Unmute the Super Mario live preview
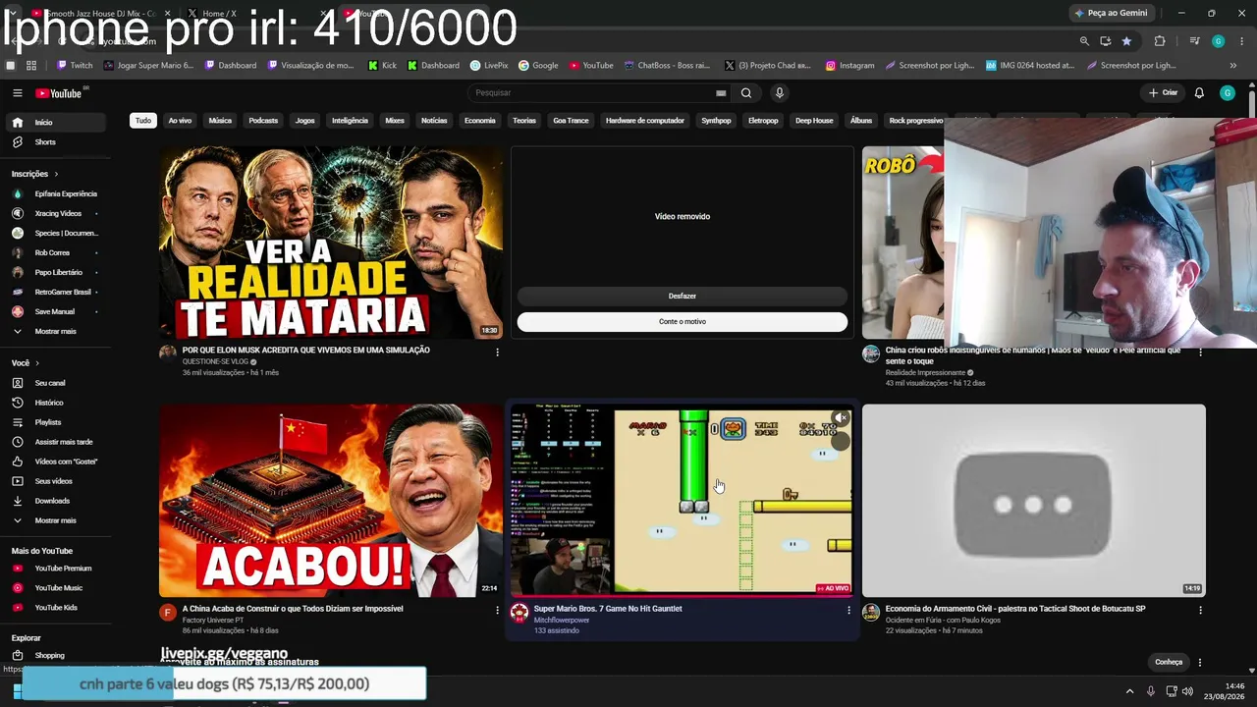The width and height of the screenshot is (1257, 707). tap(840, 419)
